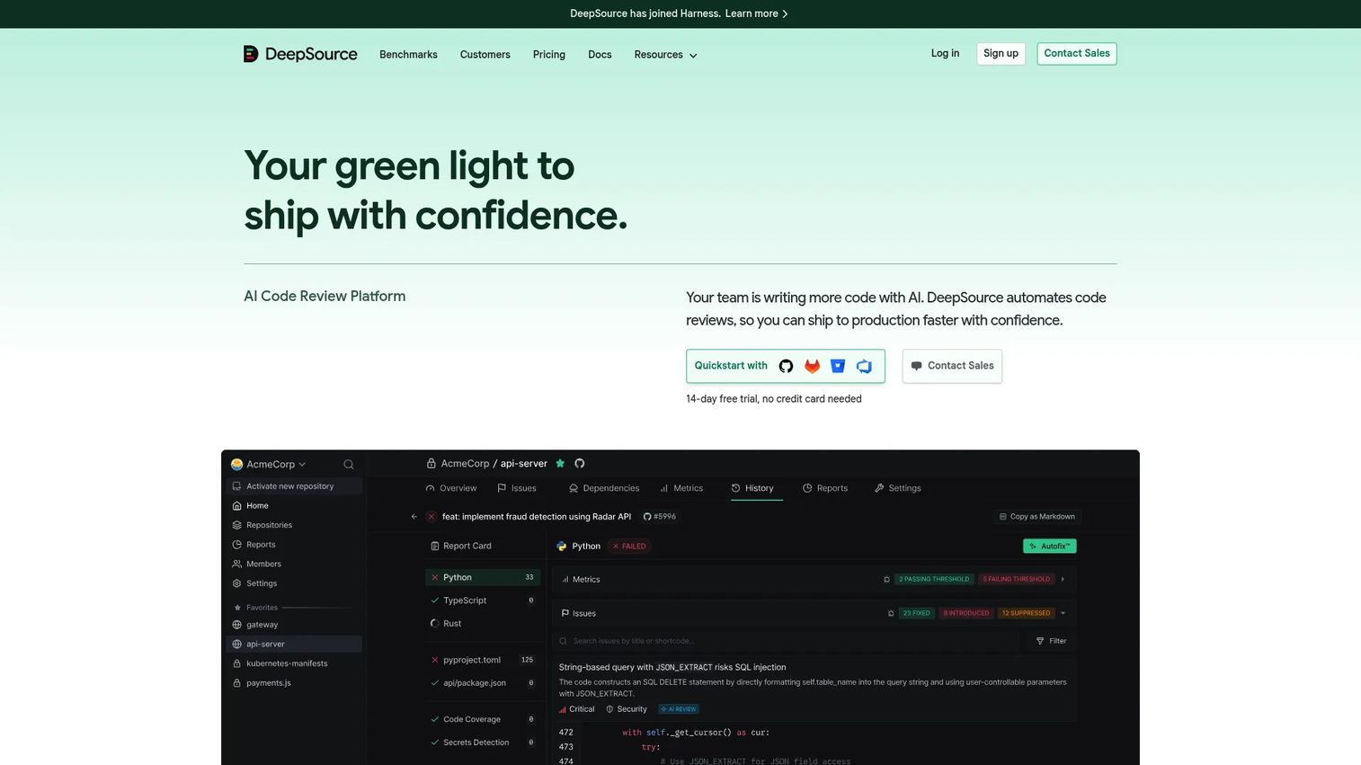Open the Reports tab
The width and height of the screenshot is (1361, 765).
(825, 488)
